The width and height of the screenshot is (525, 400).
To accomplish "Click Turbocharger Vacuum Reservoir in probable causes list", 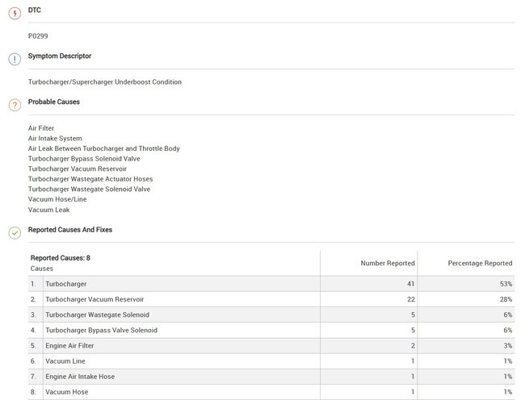I will pos(79,169).
